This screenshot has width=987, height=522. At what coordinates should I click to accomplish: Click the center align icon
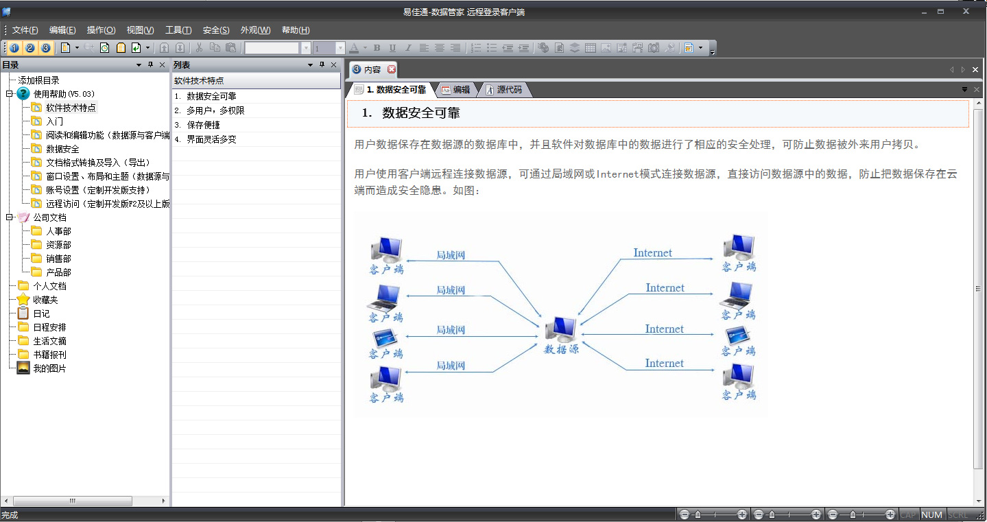coord(439,48)
